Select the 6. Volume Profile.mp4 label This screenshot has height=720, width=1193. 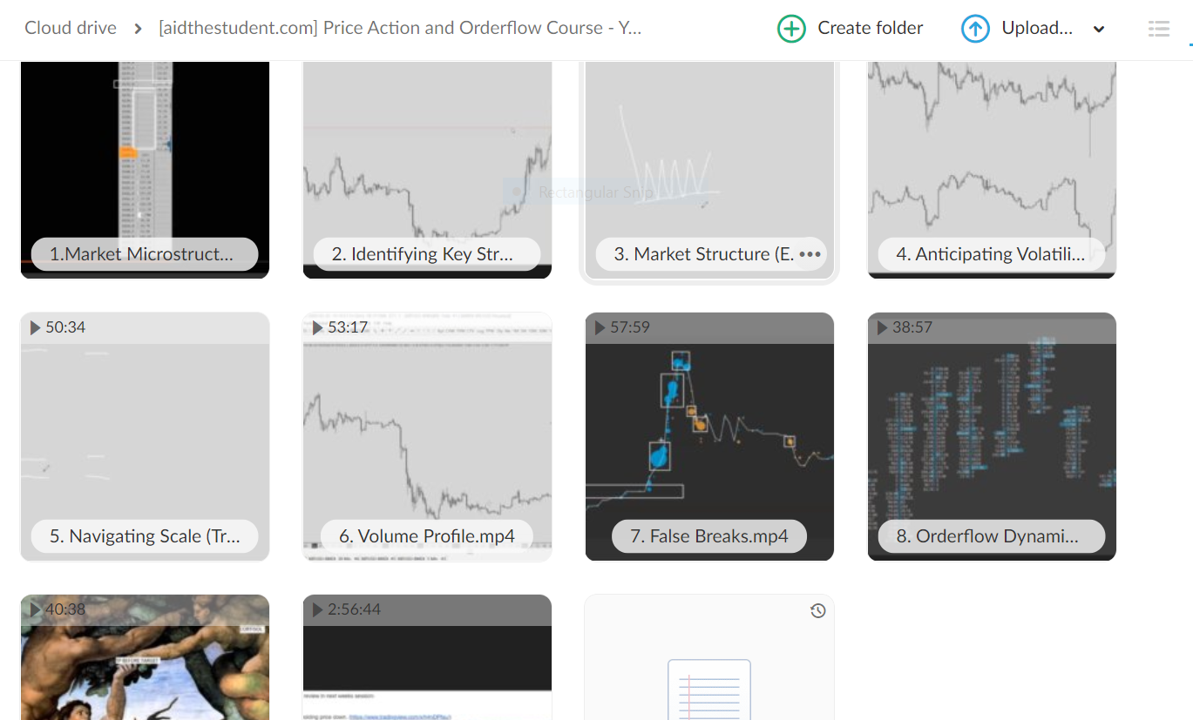tap(426, 535)
